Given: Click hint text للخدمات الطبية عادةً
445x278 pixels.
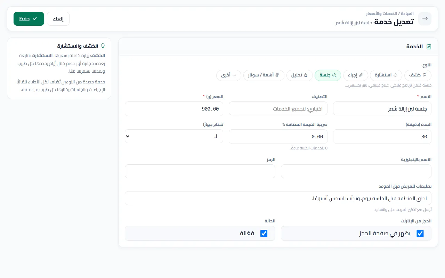Looking at the screenshot, I should tap(309, 148).
